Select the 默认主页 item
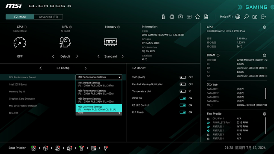Viewport: 274px width, 154px height. tap(14, 113)
